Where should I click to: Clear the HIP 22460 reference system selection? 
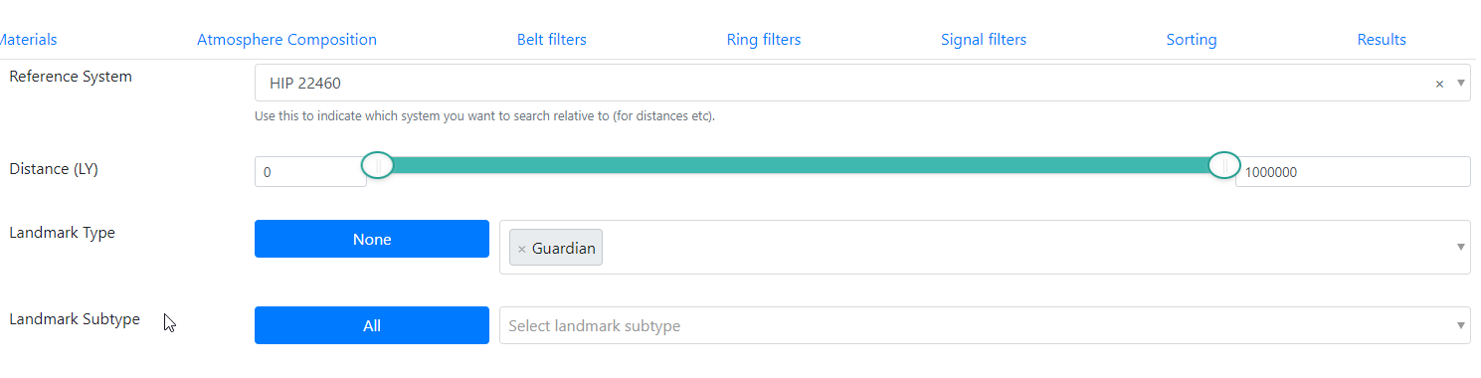pos(1438,85)
